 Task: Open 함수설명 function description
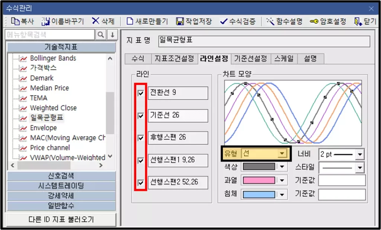point(284,21)
